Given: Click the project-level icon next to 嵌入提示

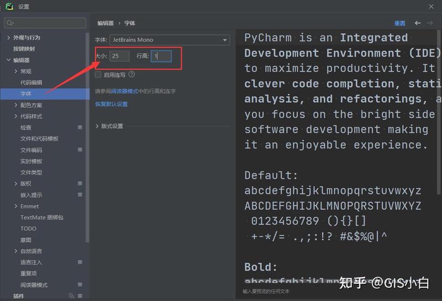Looking at the screenshot, I should click(80, 195).
